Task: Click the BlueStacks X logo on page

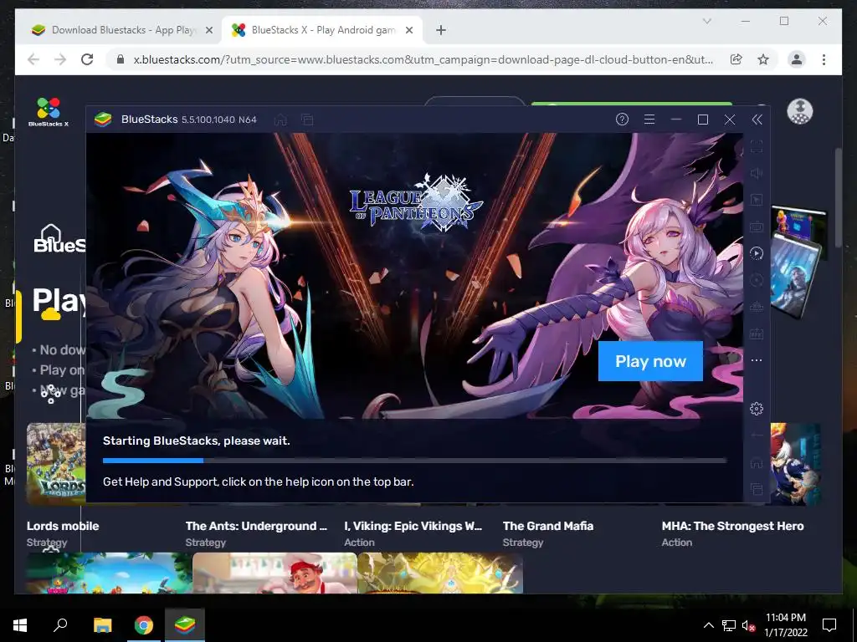Action: [x=49, y=112]
